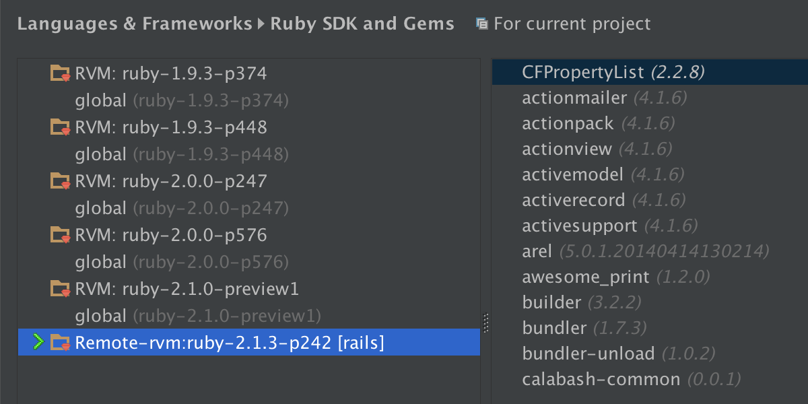Click the RVM ruby-1.9.3-p374 folder icon
808x404 pixels.
(61, 73)
